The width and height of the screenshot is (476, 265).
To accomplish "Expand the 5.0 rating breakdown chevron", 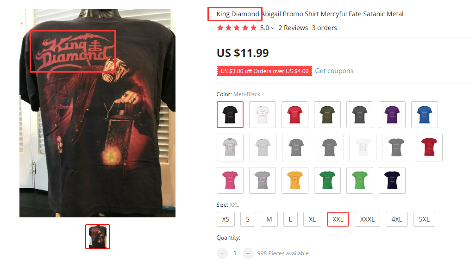I will 273,28.
